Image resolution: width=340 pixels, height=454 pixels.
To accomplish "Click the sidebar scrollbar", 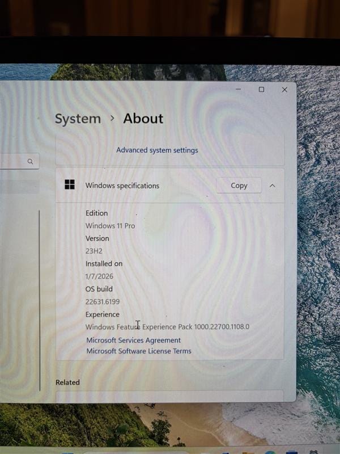I will click(40, 300).
